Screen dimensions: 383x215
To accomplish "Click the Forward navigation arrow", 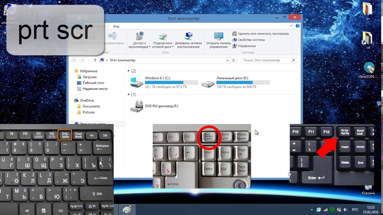I will tap(82, 60).
